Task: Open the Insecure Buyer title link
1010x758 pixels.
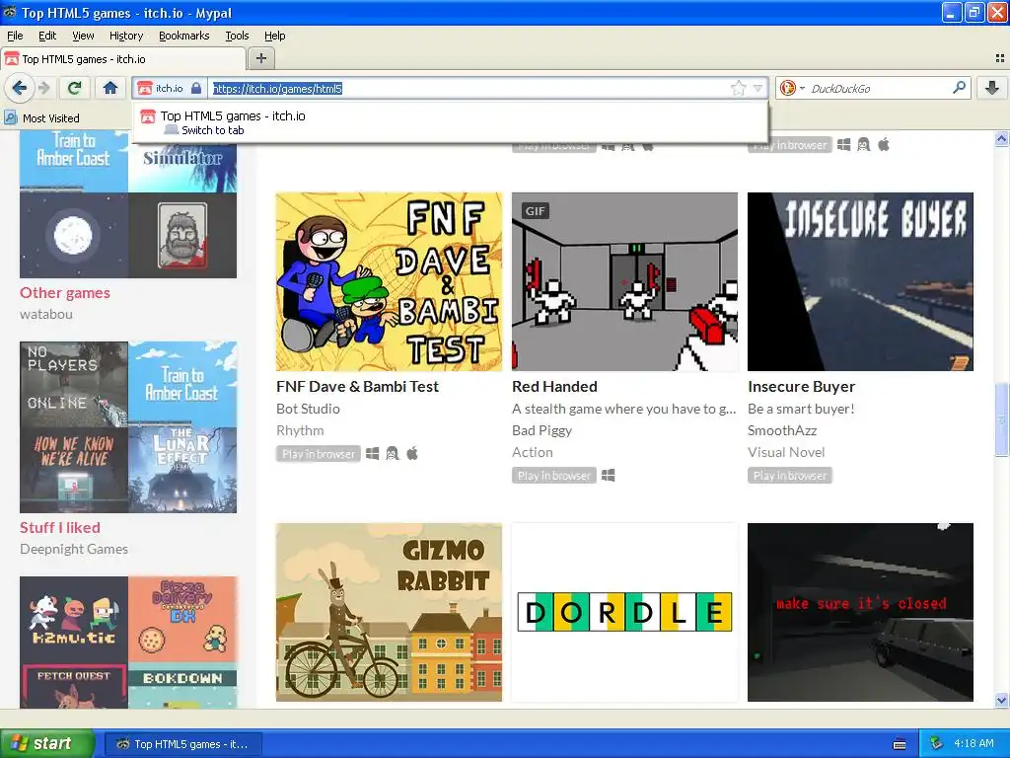Action: (x=801, y=387)
